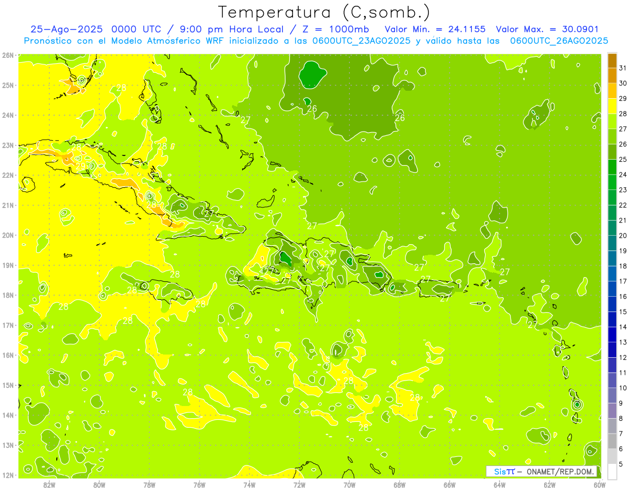Click the latitude label "14N"
Screen dimensions: 637x492
[7, 415]
